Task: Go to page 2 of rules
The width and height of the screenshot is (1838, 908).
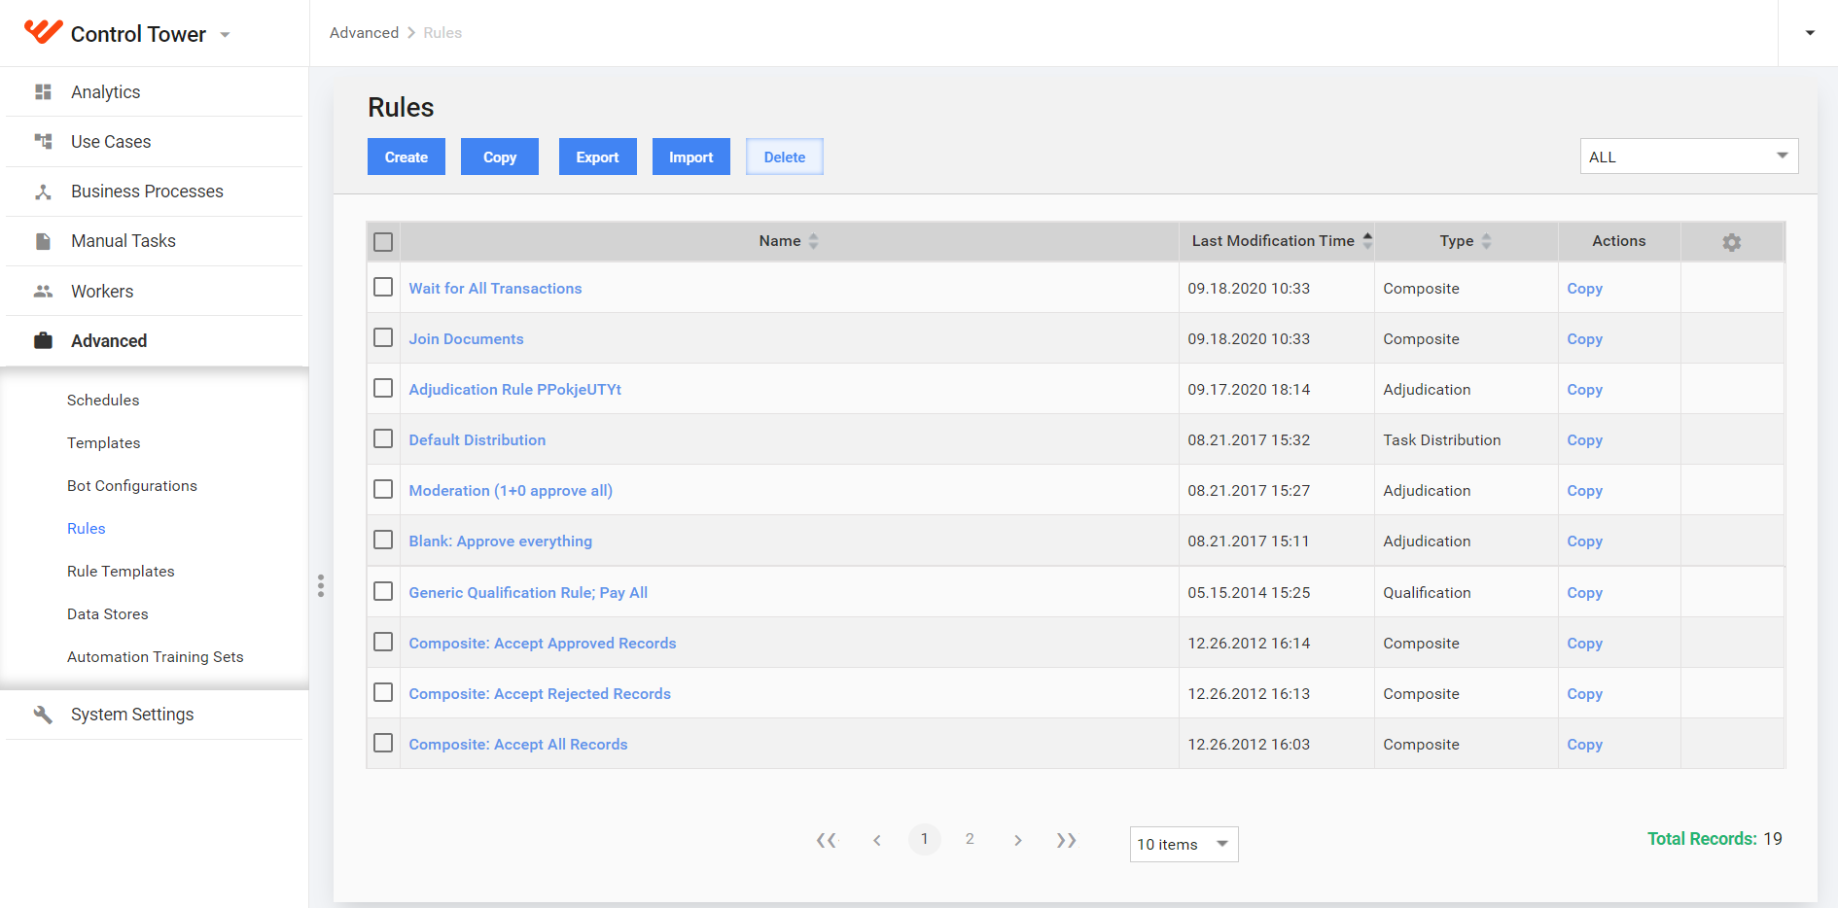Action: click(x=970, y=839)
